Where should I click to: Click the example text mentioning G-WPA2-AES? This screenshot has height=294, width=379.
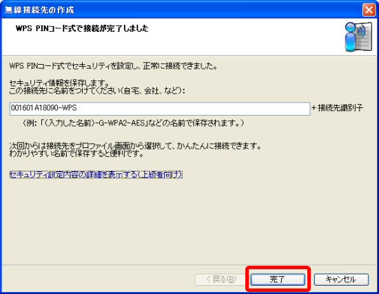point(133,123)
